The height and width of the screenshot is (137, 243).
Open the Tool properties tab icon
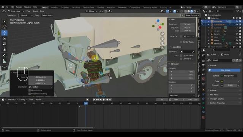click(204, 56)
